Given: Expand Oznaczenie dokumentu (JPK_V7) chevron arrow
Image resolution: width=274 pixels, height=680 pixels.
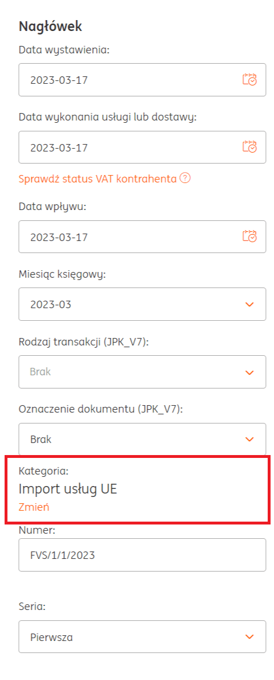Looking at the screenshot, I should 249,440.
